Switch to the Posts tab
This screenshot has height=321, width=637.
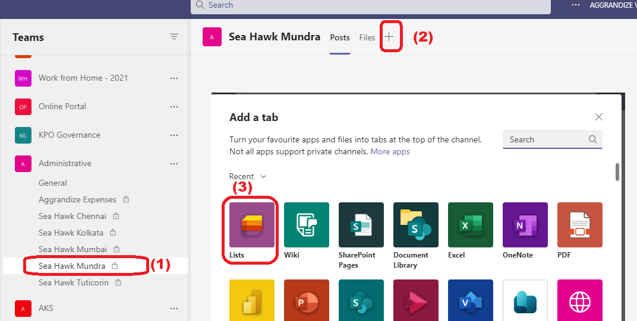pos(340,37)
